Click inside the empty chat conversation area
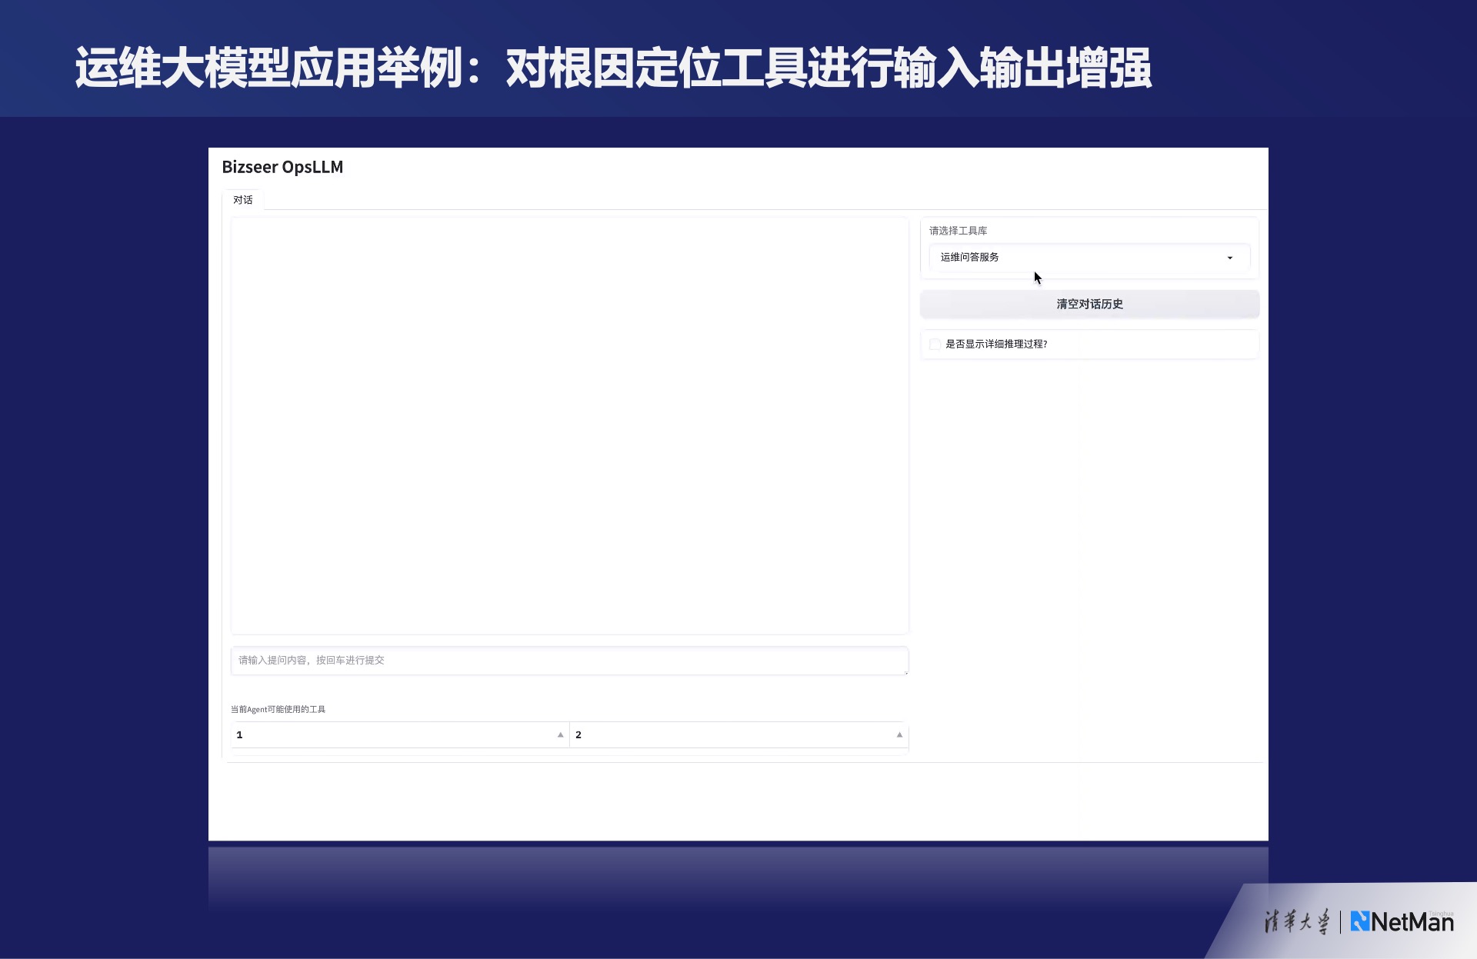The image size is (1477, 959). coord(569,425)
